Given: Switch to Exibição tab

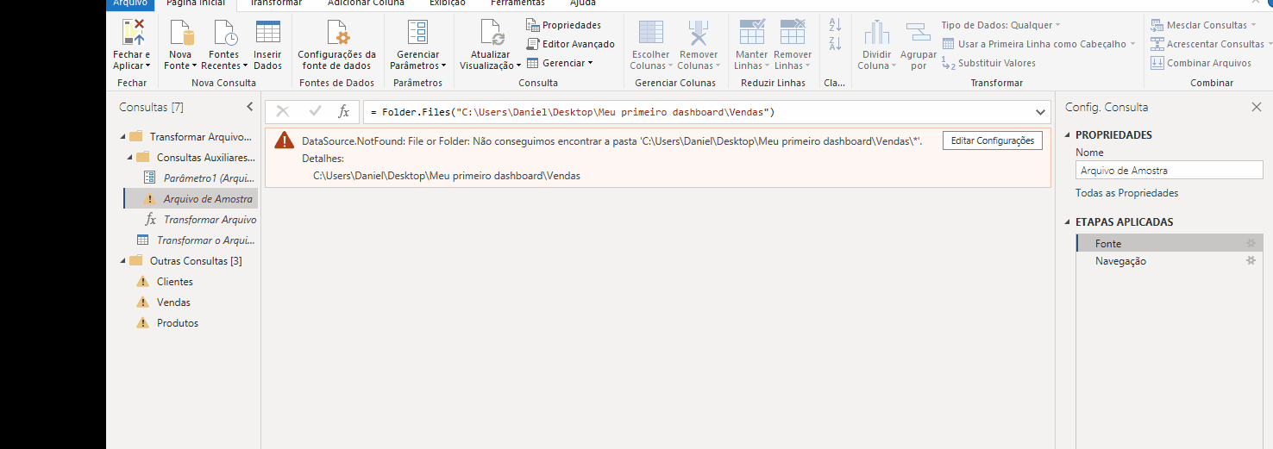Looking at the screenshot, I should pos(448,4).
